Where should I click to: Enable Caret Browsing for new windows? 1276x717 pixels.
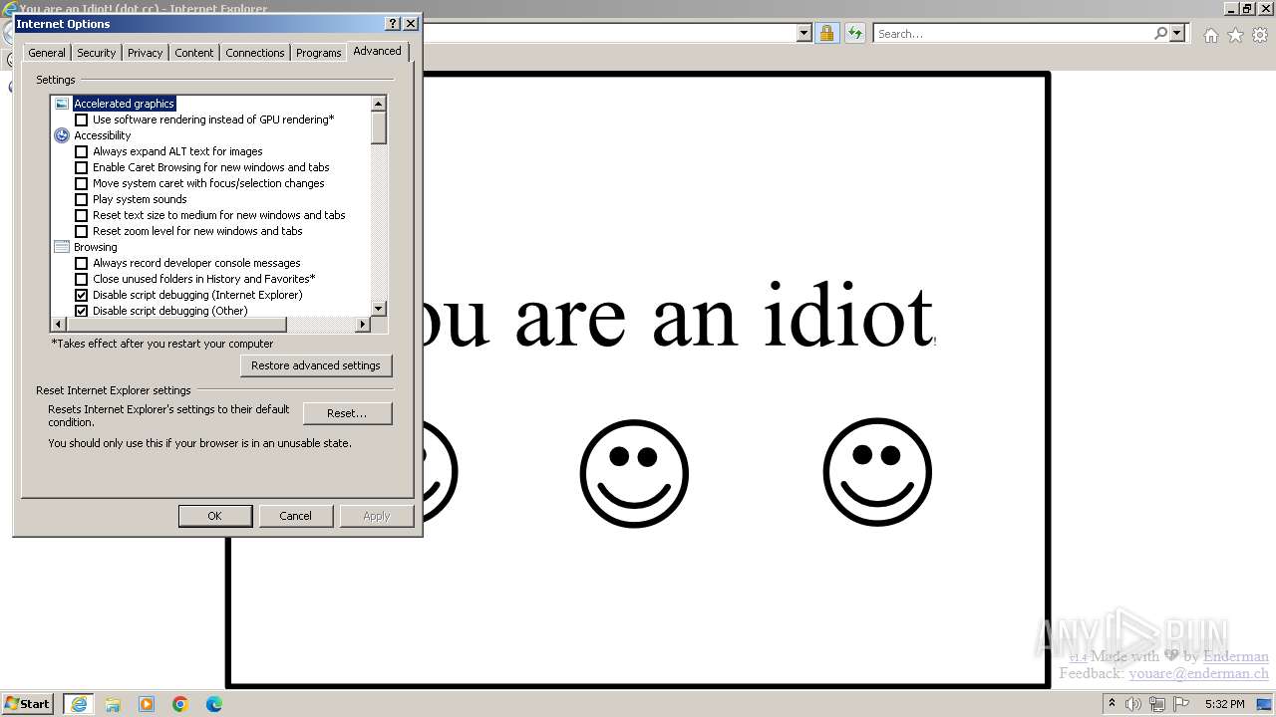click(x=82, y=167)
